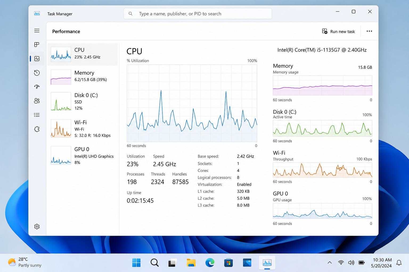Click the GPU usage graph on right
This screenshot has width=409, height=272.
[x=322, y=211]
